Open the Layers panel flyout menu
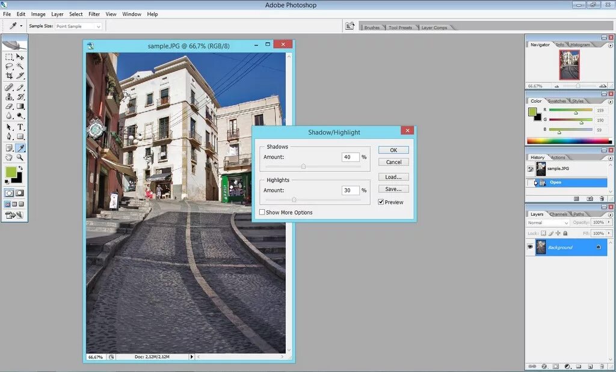This screenshot has height=372, width=616. [610, 215]
